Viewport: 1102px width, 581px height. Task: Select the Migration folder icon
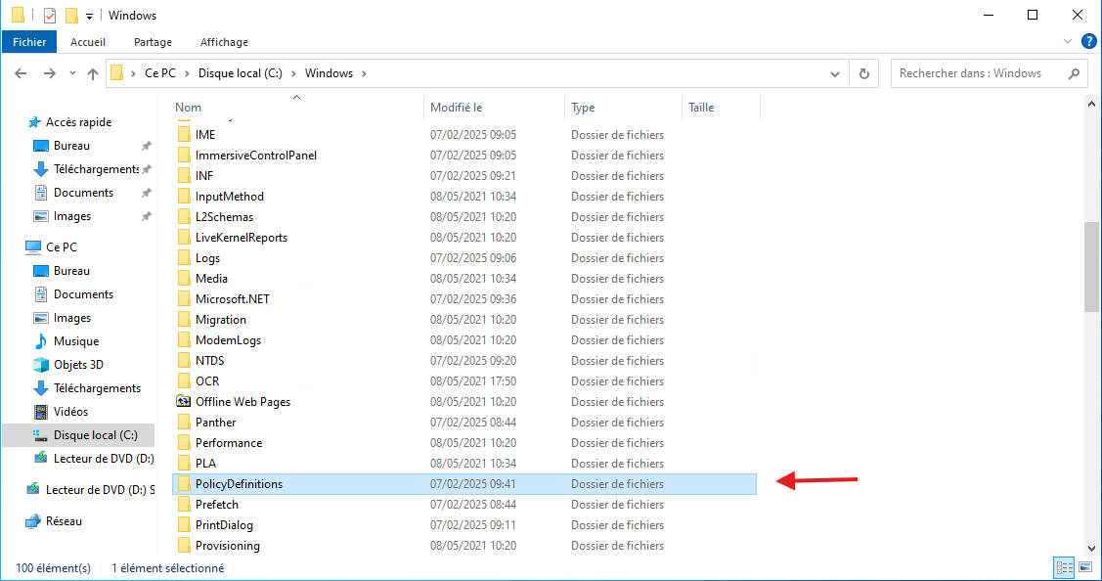[184, 319]
